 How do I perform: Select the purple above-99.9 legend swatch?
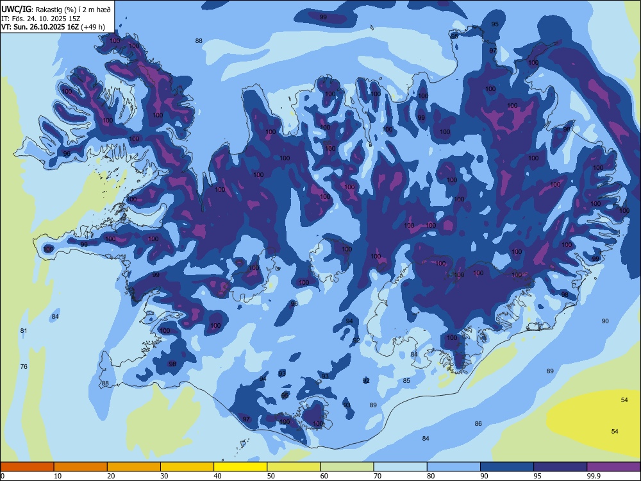tap(613, 467)
